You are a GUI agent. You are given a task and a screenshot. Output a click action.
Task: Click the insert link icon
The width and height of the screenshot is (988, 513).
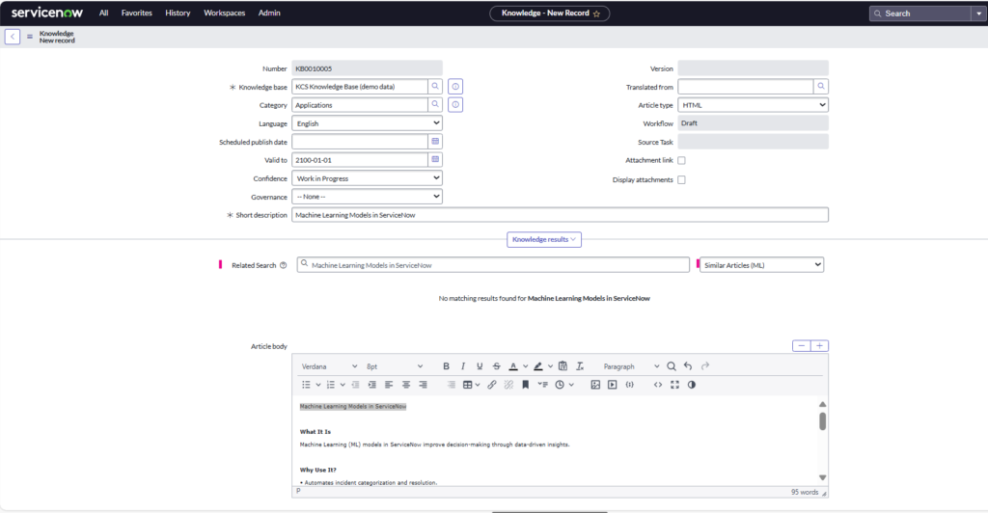[x=491, y=385]
